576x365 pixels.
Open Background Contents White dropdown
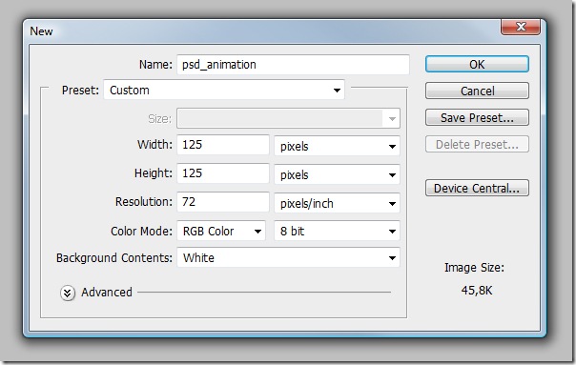pyautogui.click(x=288, y=257)
